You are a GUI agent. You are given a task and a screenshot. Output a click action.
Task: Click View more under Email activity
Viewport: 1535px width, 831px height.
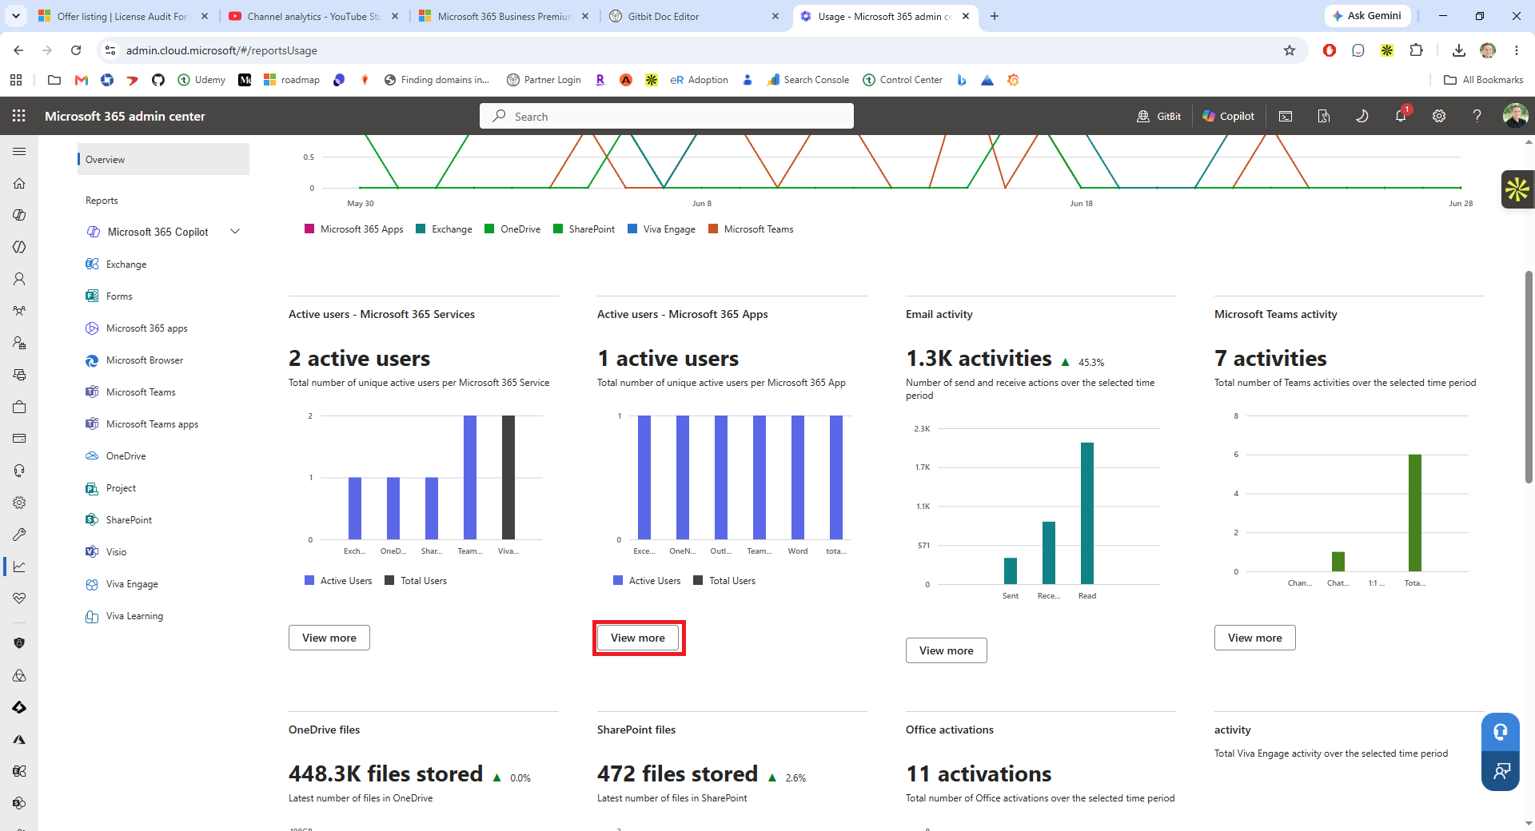[x=947, y=650]
